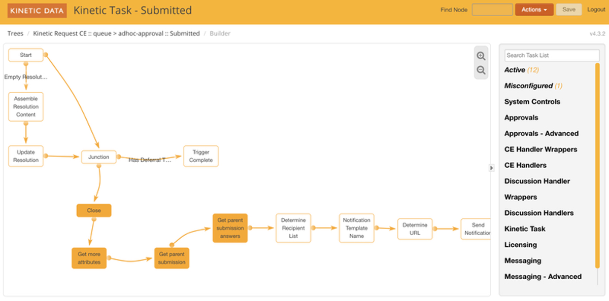Expand the Licensing category
609x301 pixels.
click(x=521, y=245)
